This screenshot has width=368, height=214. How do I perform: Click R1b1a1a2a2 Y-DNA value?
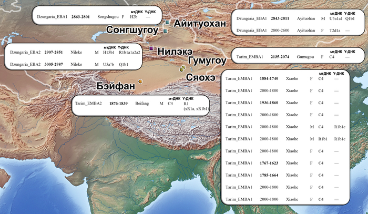pos(129,53)
